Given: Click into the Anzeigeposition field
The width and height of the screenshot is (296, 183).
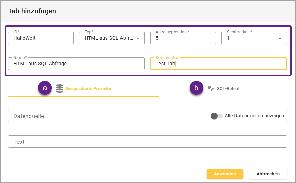Looking at the screenshot, I should 183,38.
